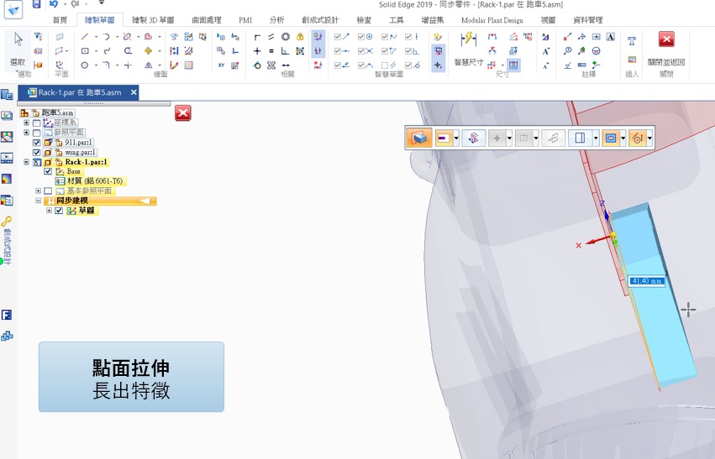This screenshot has width=715, height=459.
Task: Collapse the Rack-1.par:1 tree node
Action: [x=26, y=162]
